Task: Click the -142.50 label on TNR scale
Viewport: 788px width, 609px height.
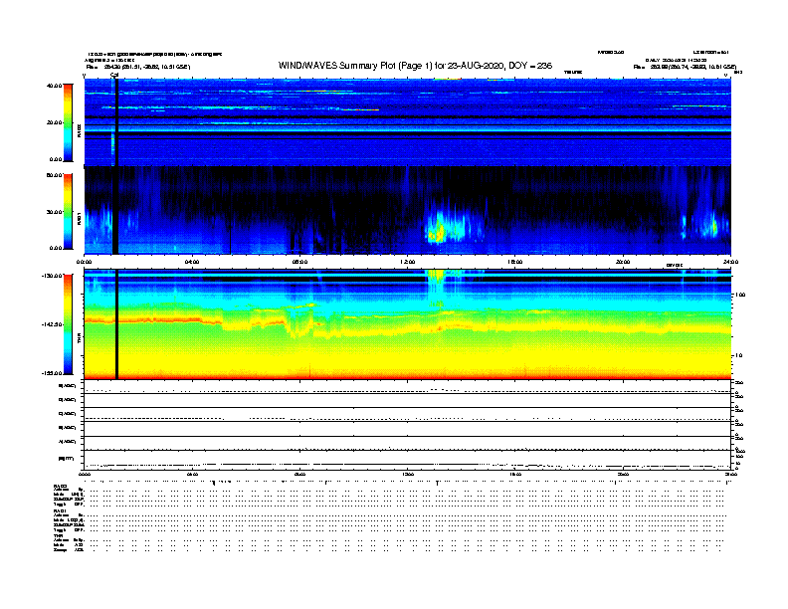Action: point(53,324)
